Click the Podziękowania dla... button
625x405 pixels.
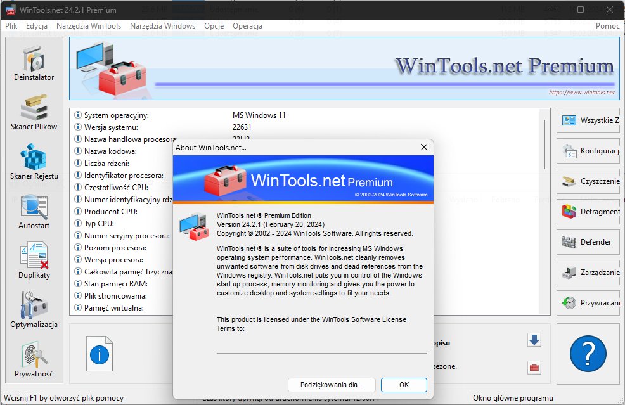pyautogui.click(x=332, y=385)
